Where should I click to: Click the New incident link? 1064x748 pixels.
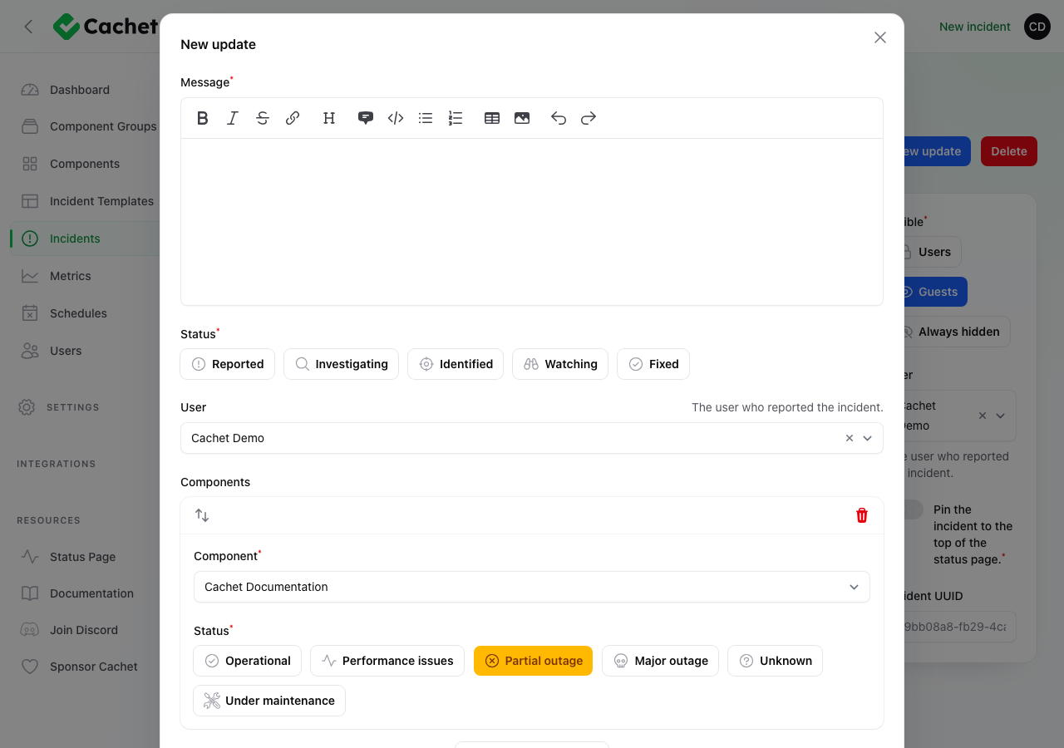pos(975,27)
